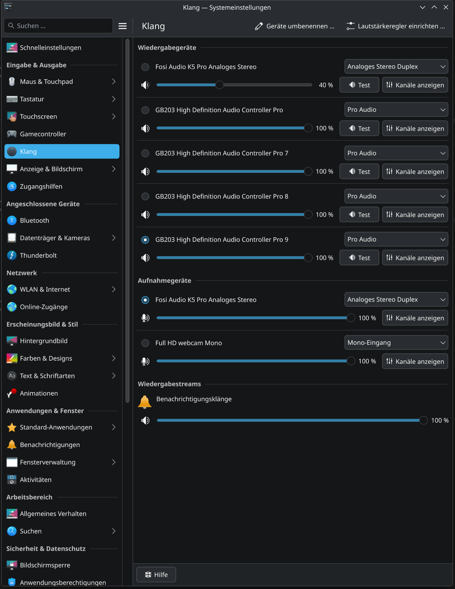Expand the Maus & Touchpad submenu arrow
455x589 pixels.
tap(114, 82)
